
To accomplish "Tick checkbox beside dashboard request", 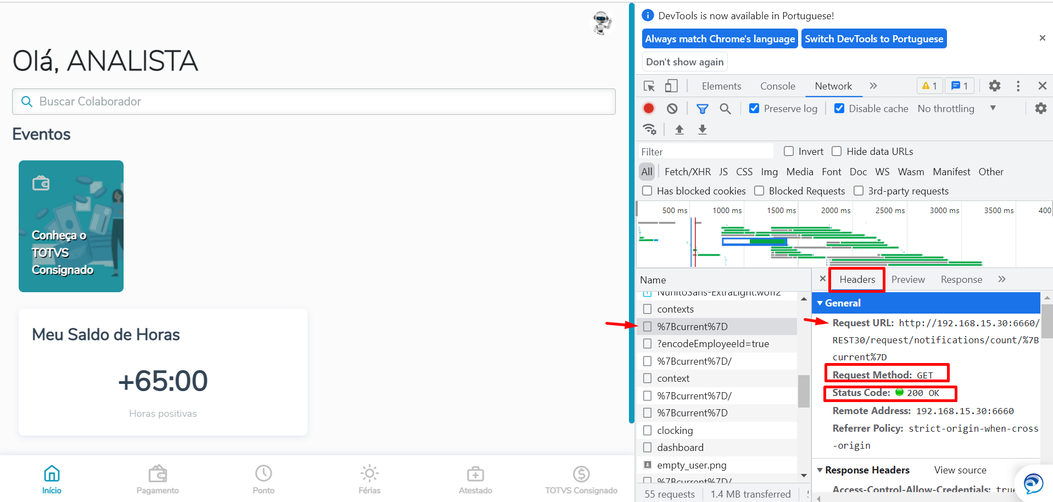I will (x=648, y=447).
